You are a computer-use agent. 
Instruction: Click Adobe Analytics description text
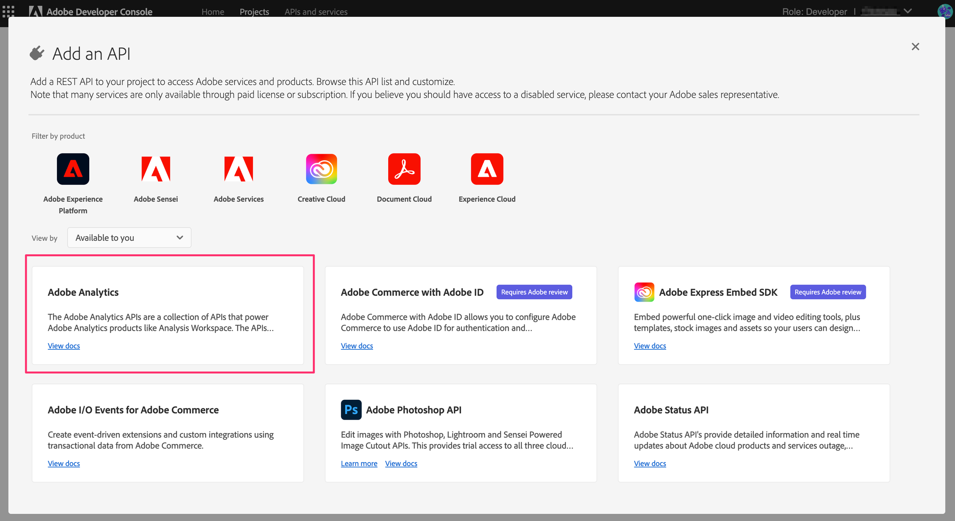click(160, 322)
